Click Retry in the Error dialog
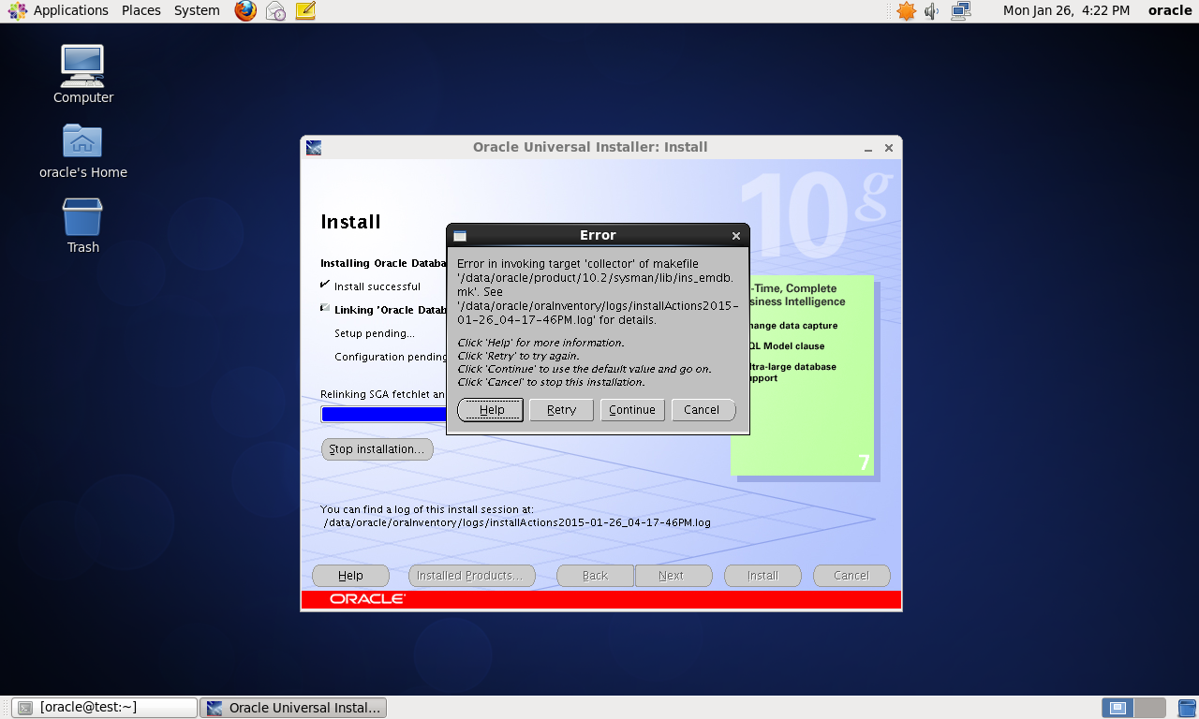 [561, 410]
